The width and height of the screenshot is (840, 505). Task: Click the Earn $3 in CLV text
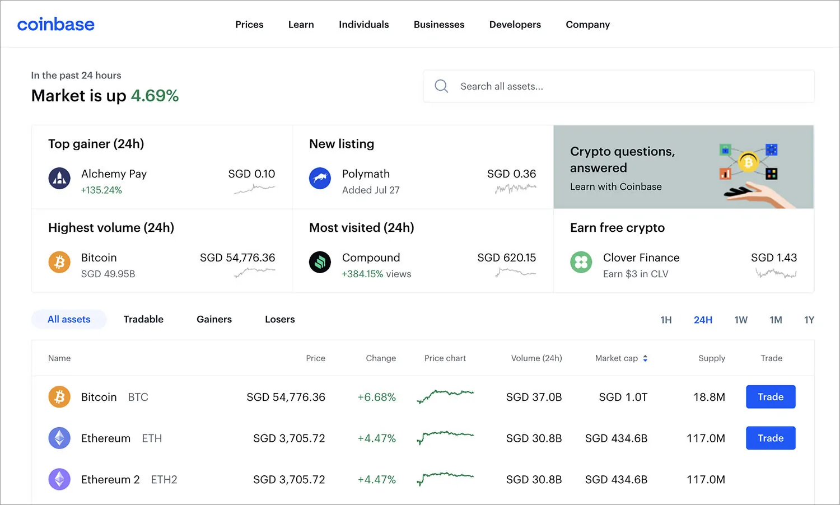[636, 274]
